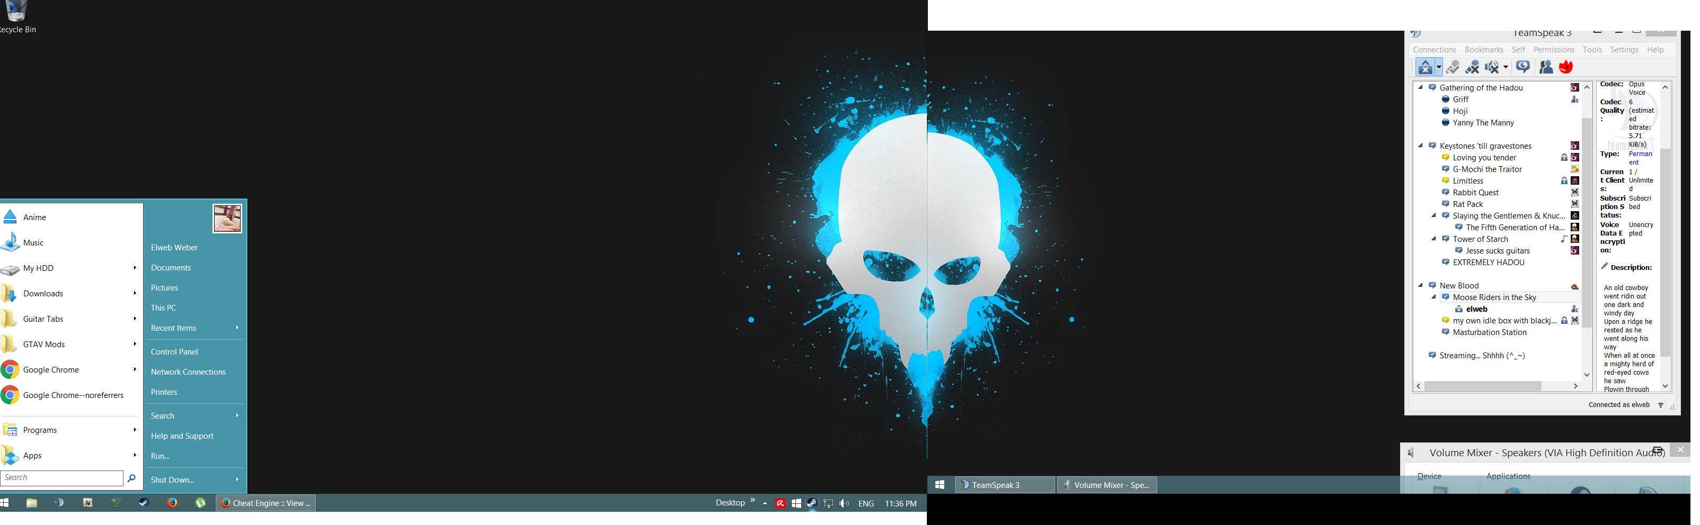Image resolution: width=1700 pixels, height=525 pixels.
Task: Select the EXTREMELY HADOU channel
Action: click(x=1488, y=263)
